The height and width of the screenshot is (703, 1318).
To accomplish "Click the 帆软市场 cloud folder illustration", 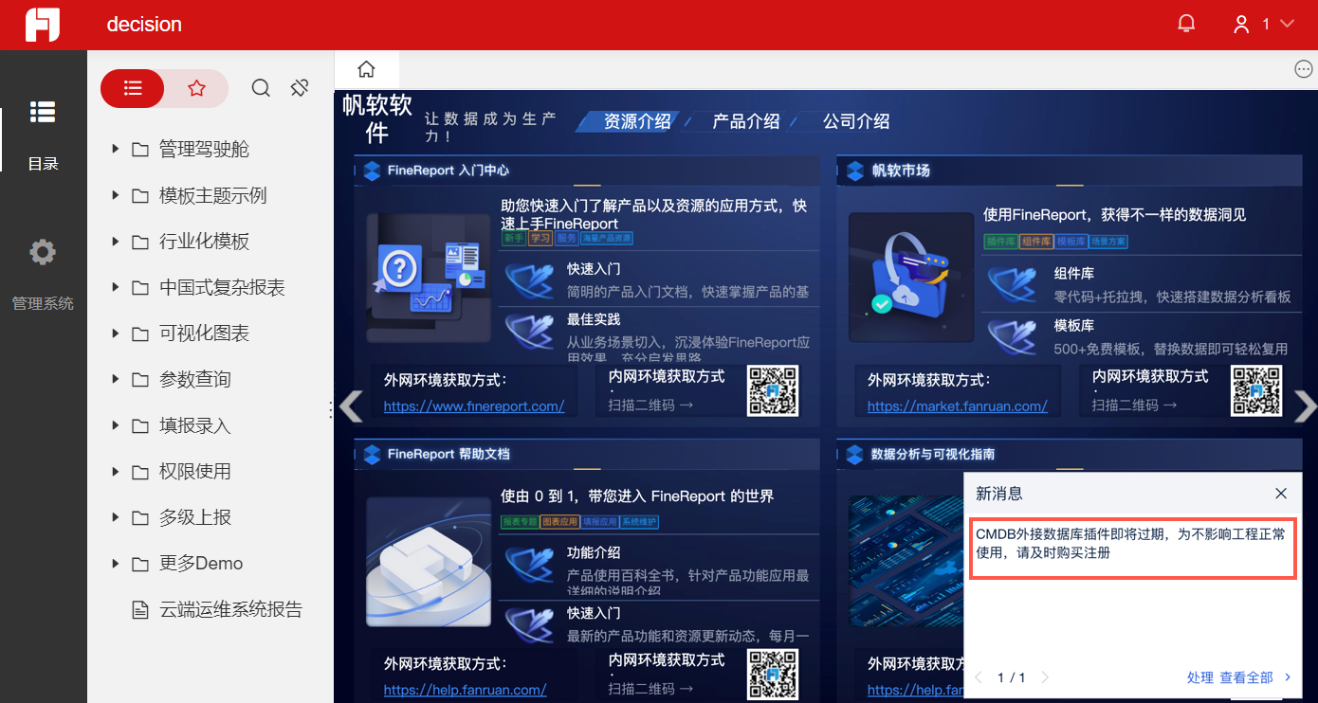I will pyautogui.click(x=911, y=277).
